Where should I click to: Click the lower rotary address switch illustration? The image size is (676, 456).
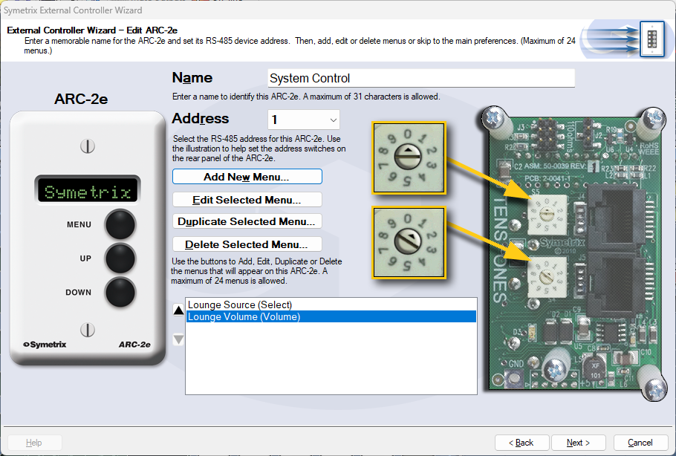408,242
